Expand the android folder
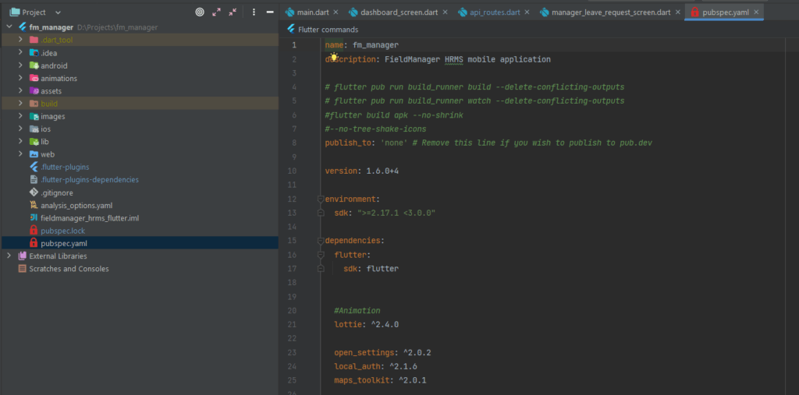The image size is (799, 395). pyautogui.click(x=20, y=65)
